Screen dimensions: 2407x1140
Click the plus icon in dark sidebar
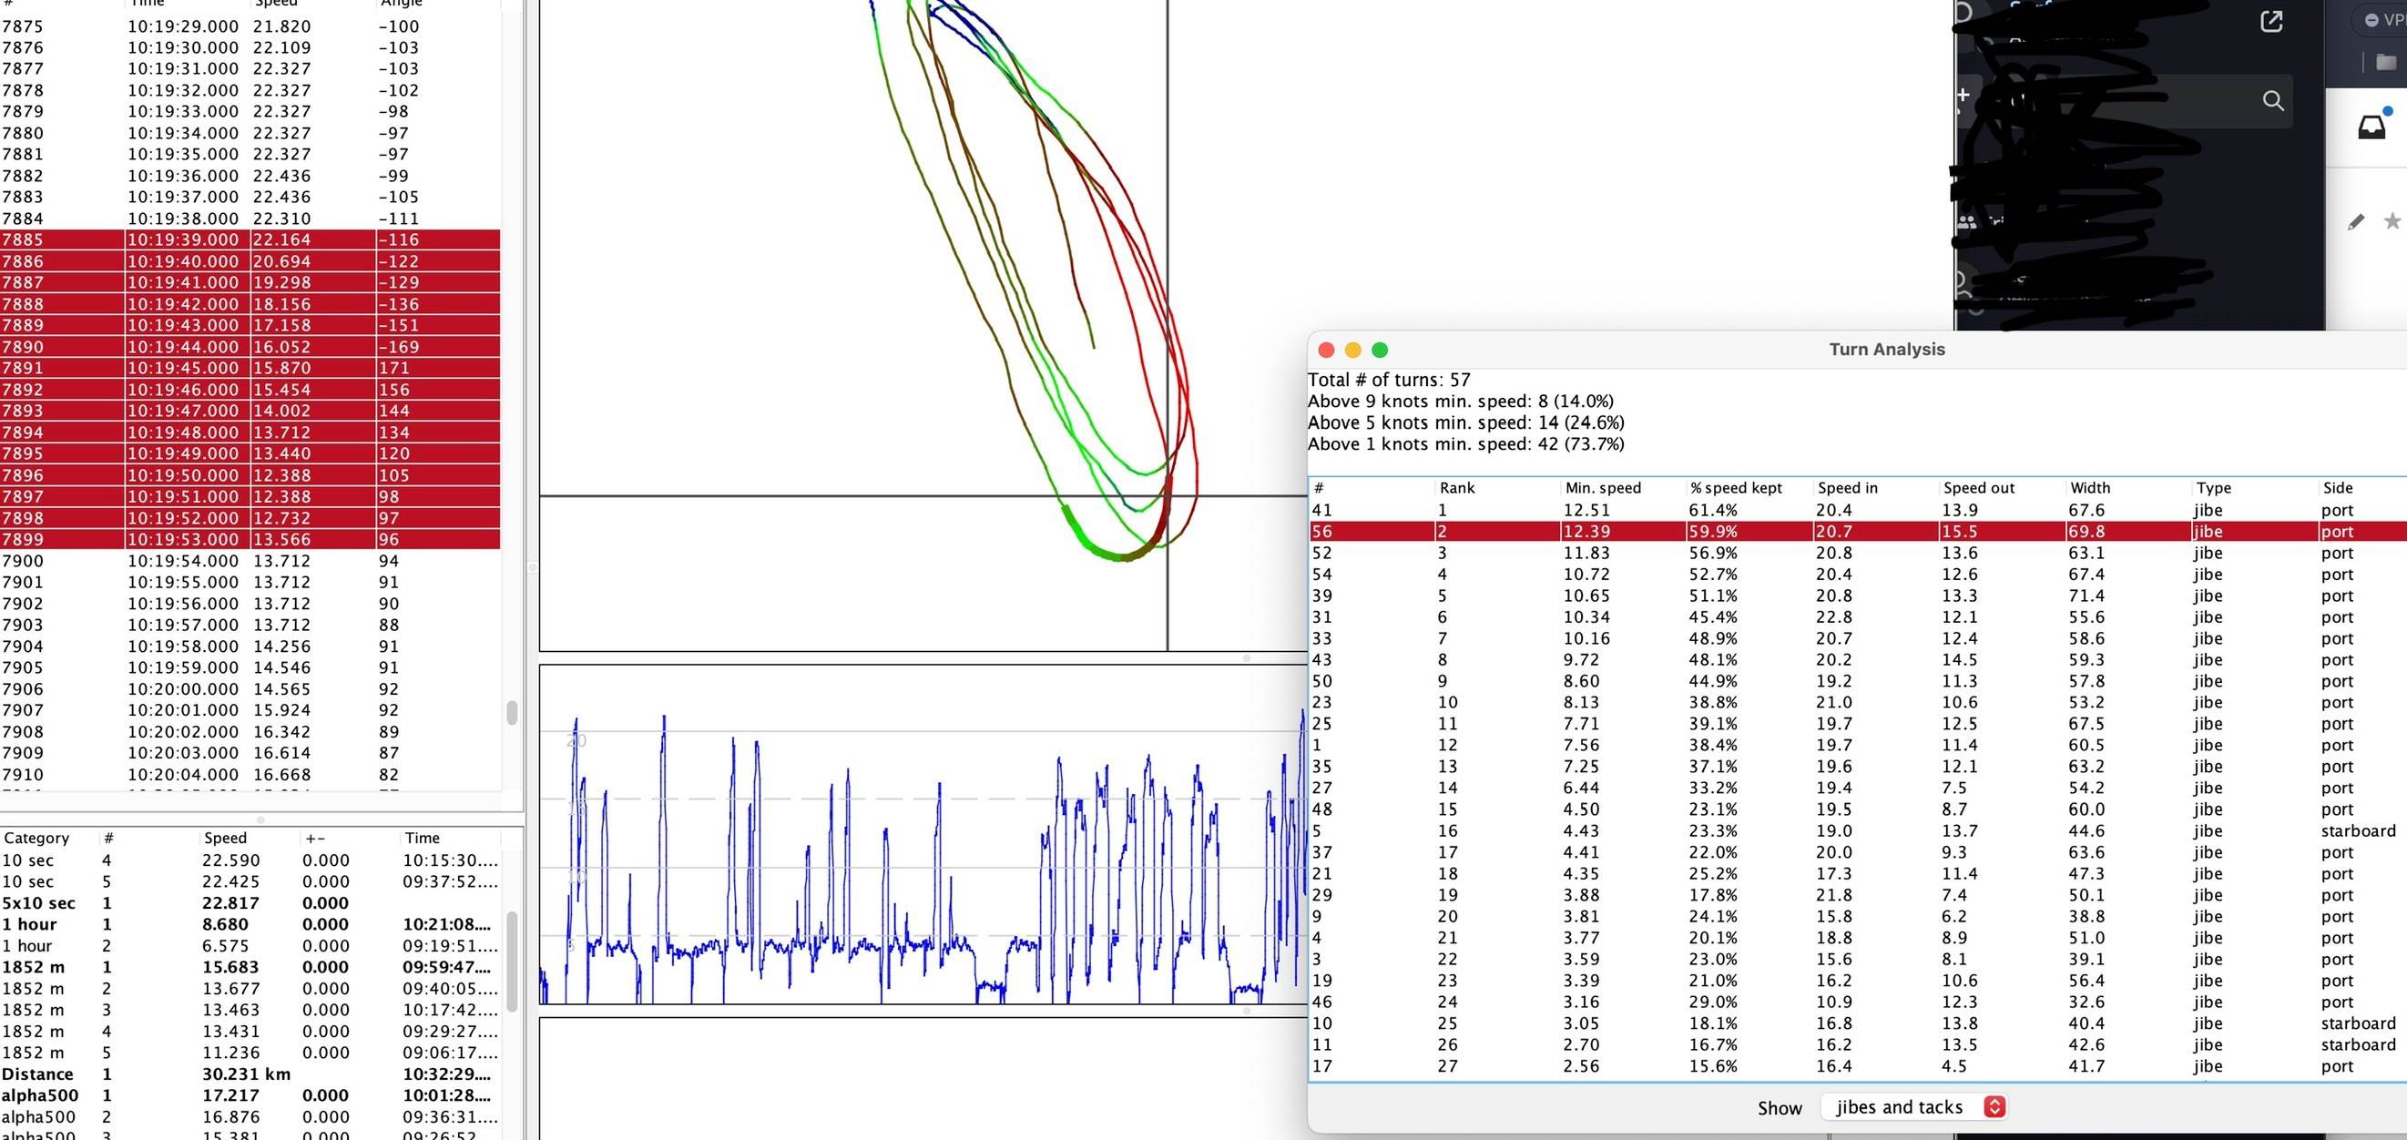pyautogui.click(x=1963, y=96)
